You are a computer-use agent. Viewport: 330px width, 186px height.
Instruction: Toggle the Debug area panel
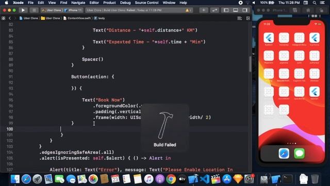pyautogui.click(x=236, y=10)
